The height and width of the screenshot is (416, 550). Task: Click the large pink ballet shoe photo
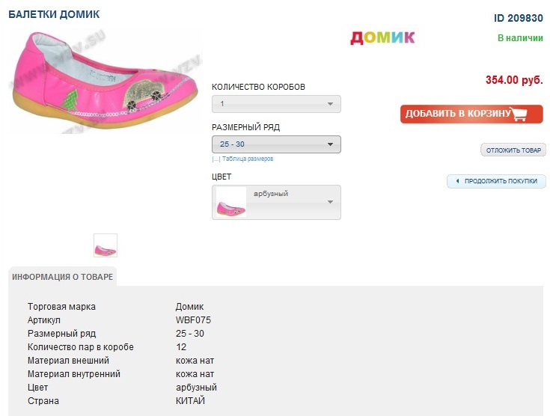[x=105, y=81]
